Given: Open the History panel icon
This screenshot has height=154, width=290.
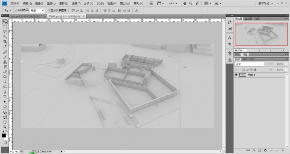Looking at the screenshot, I should [x=230, y=22].
